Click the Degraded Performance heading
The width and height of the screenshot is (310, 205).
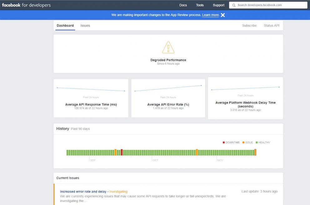click(168, 60)
